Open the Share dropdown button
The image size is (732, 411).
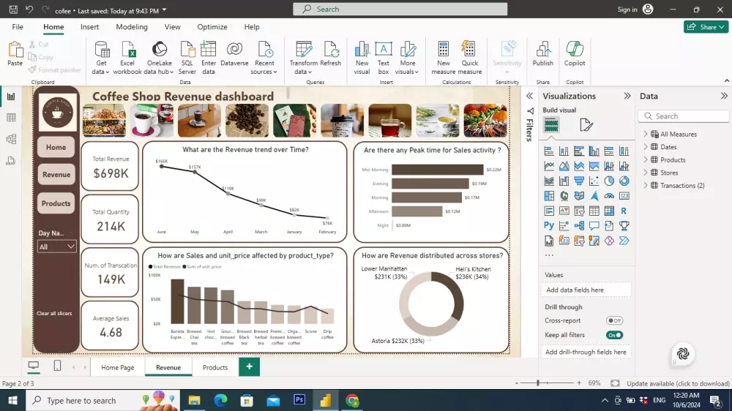pyautogui.click(x=706, y=27)
